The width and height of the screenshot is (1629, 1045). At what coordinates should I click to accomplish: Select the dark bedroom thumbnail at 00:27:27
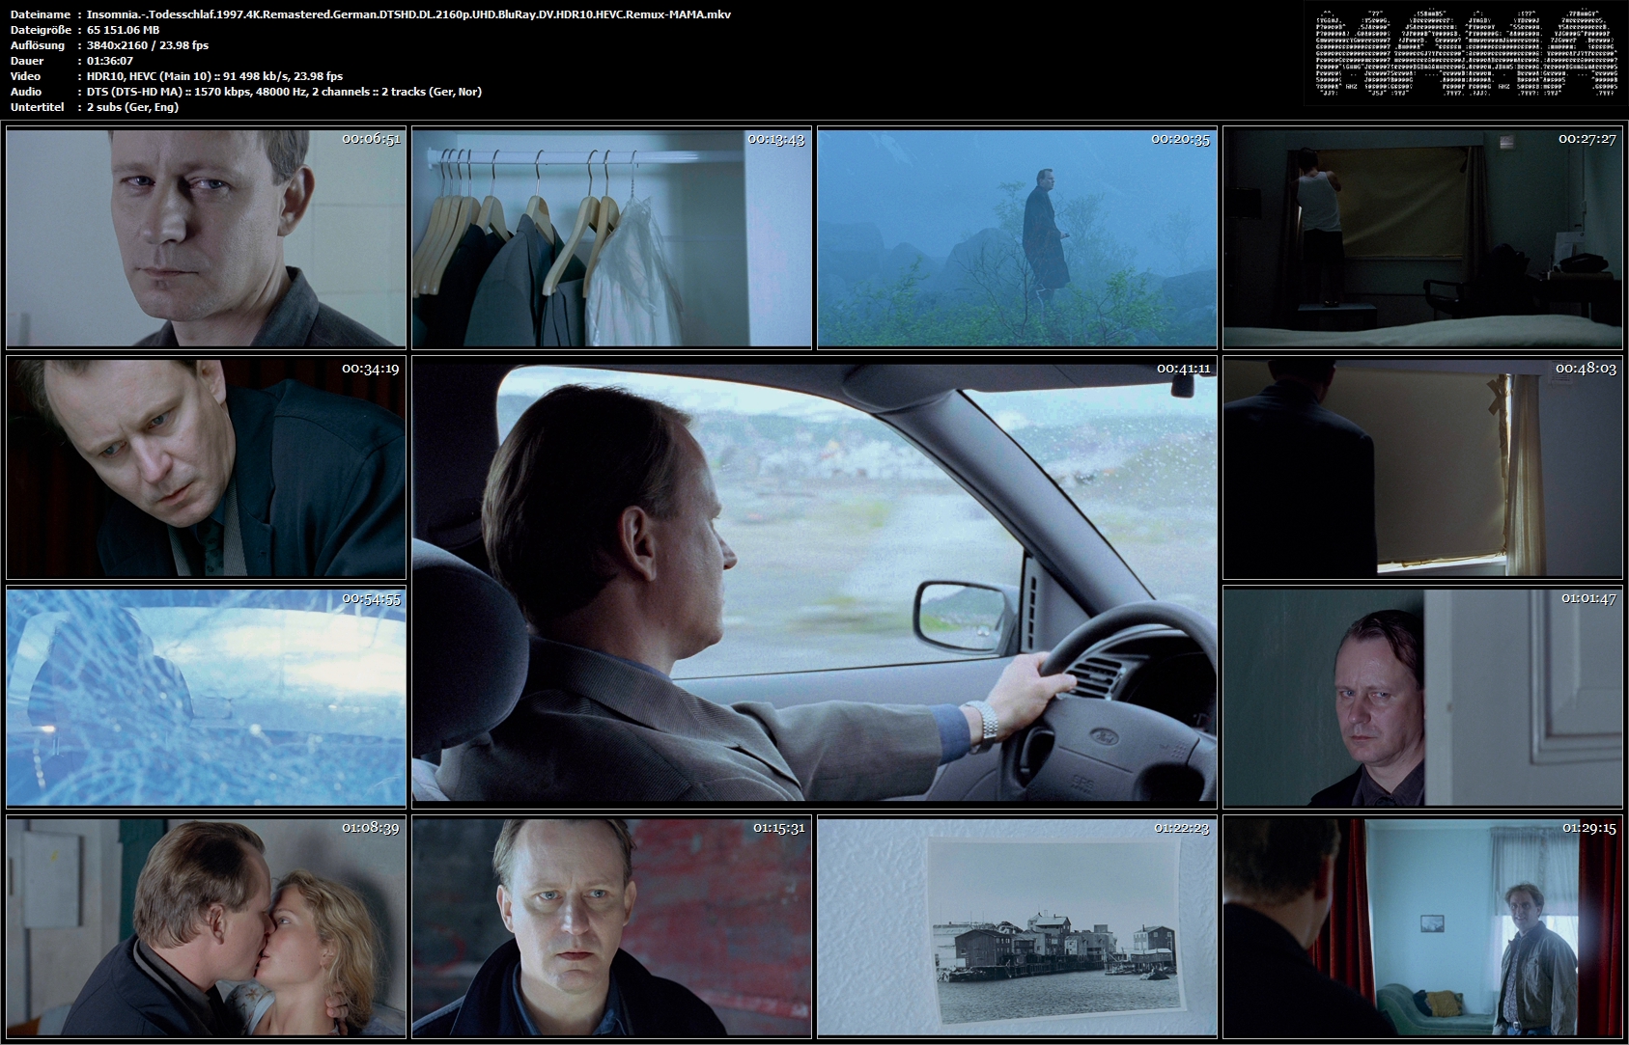pyautogui.click(x=1422, y=238)
